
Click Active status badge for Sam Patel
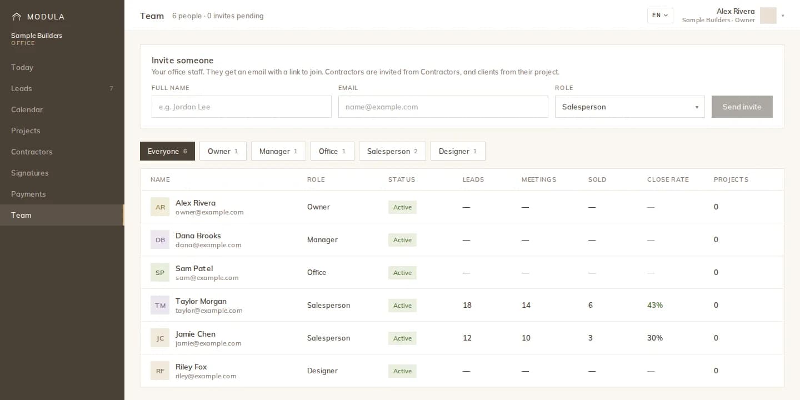(402, 273)
